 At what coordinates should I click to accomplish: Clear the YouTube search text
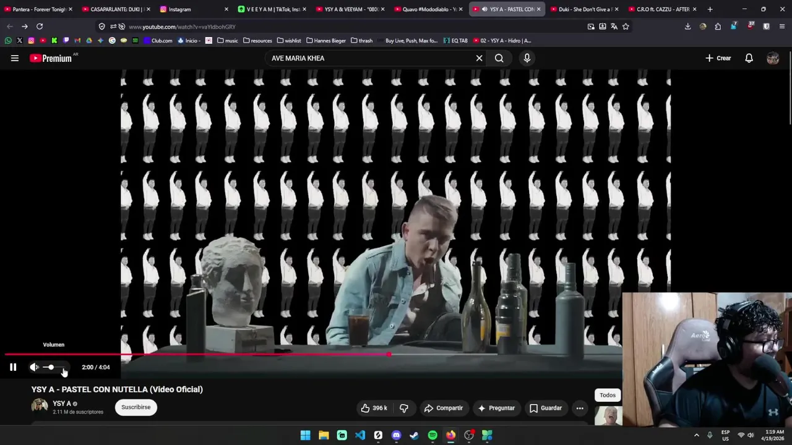pos(479,58)
